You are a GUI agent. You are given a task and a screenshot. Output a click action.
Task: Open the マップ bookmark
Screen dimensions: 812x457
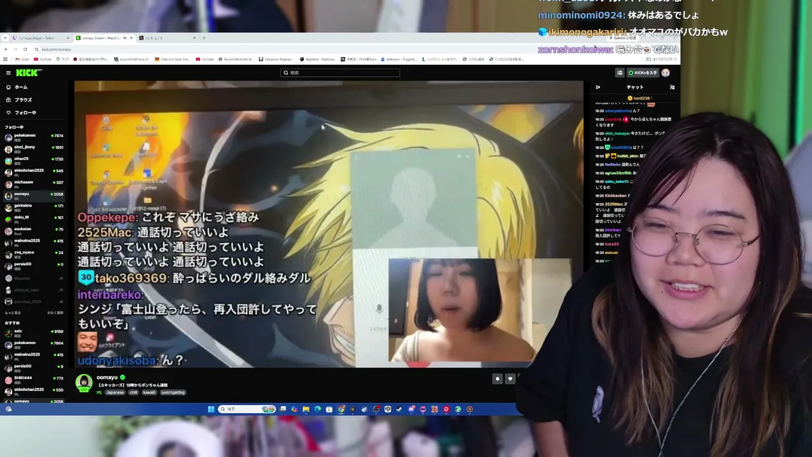[62, 59]
